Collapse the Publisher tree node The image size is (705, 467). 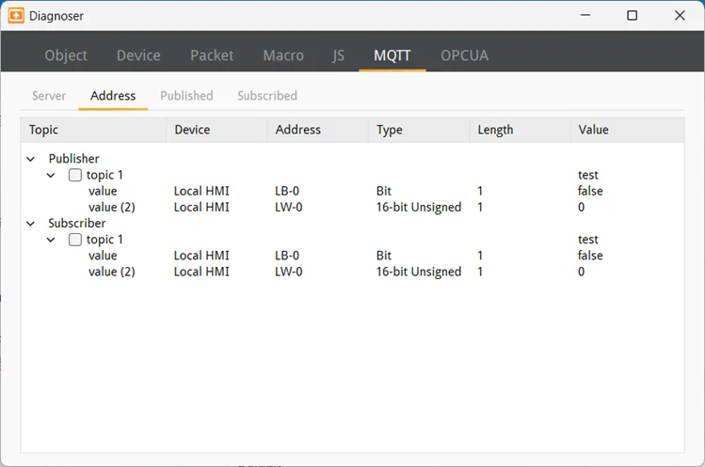click(30, 159)
